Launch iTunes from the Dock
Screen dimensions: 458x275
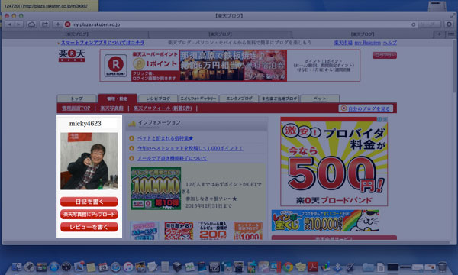click(x=128, y=267)
